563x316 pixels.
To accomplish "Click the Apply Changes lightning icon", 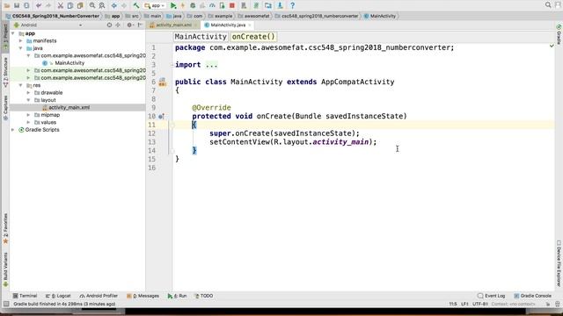I will pos(183,5).
